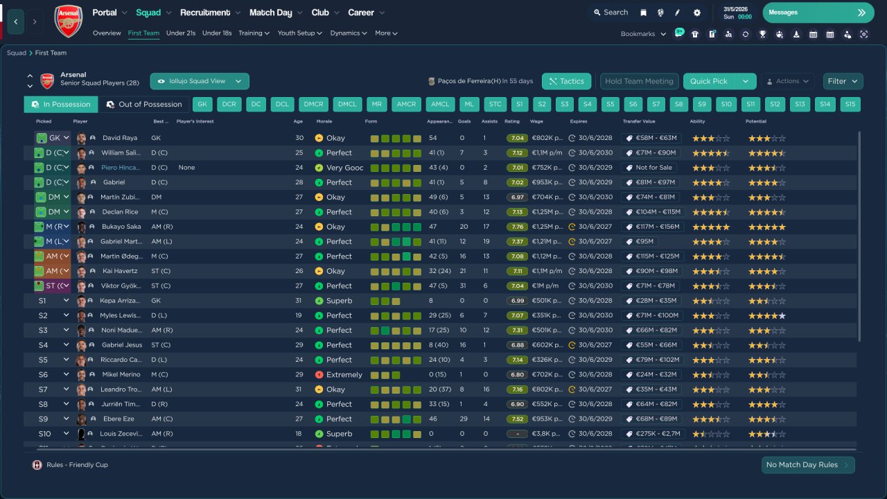The image size is (887, 499).
Task: Click the inbox speech bubble notifications icon
Action: click(678, 33)
